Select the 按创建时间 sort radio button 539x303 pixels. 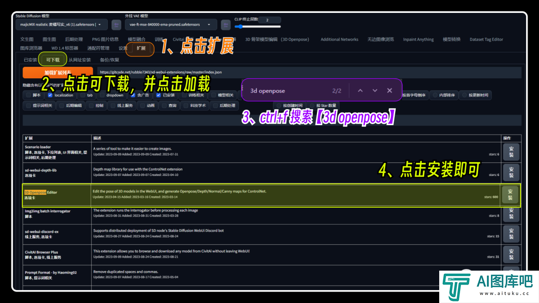279,106
